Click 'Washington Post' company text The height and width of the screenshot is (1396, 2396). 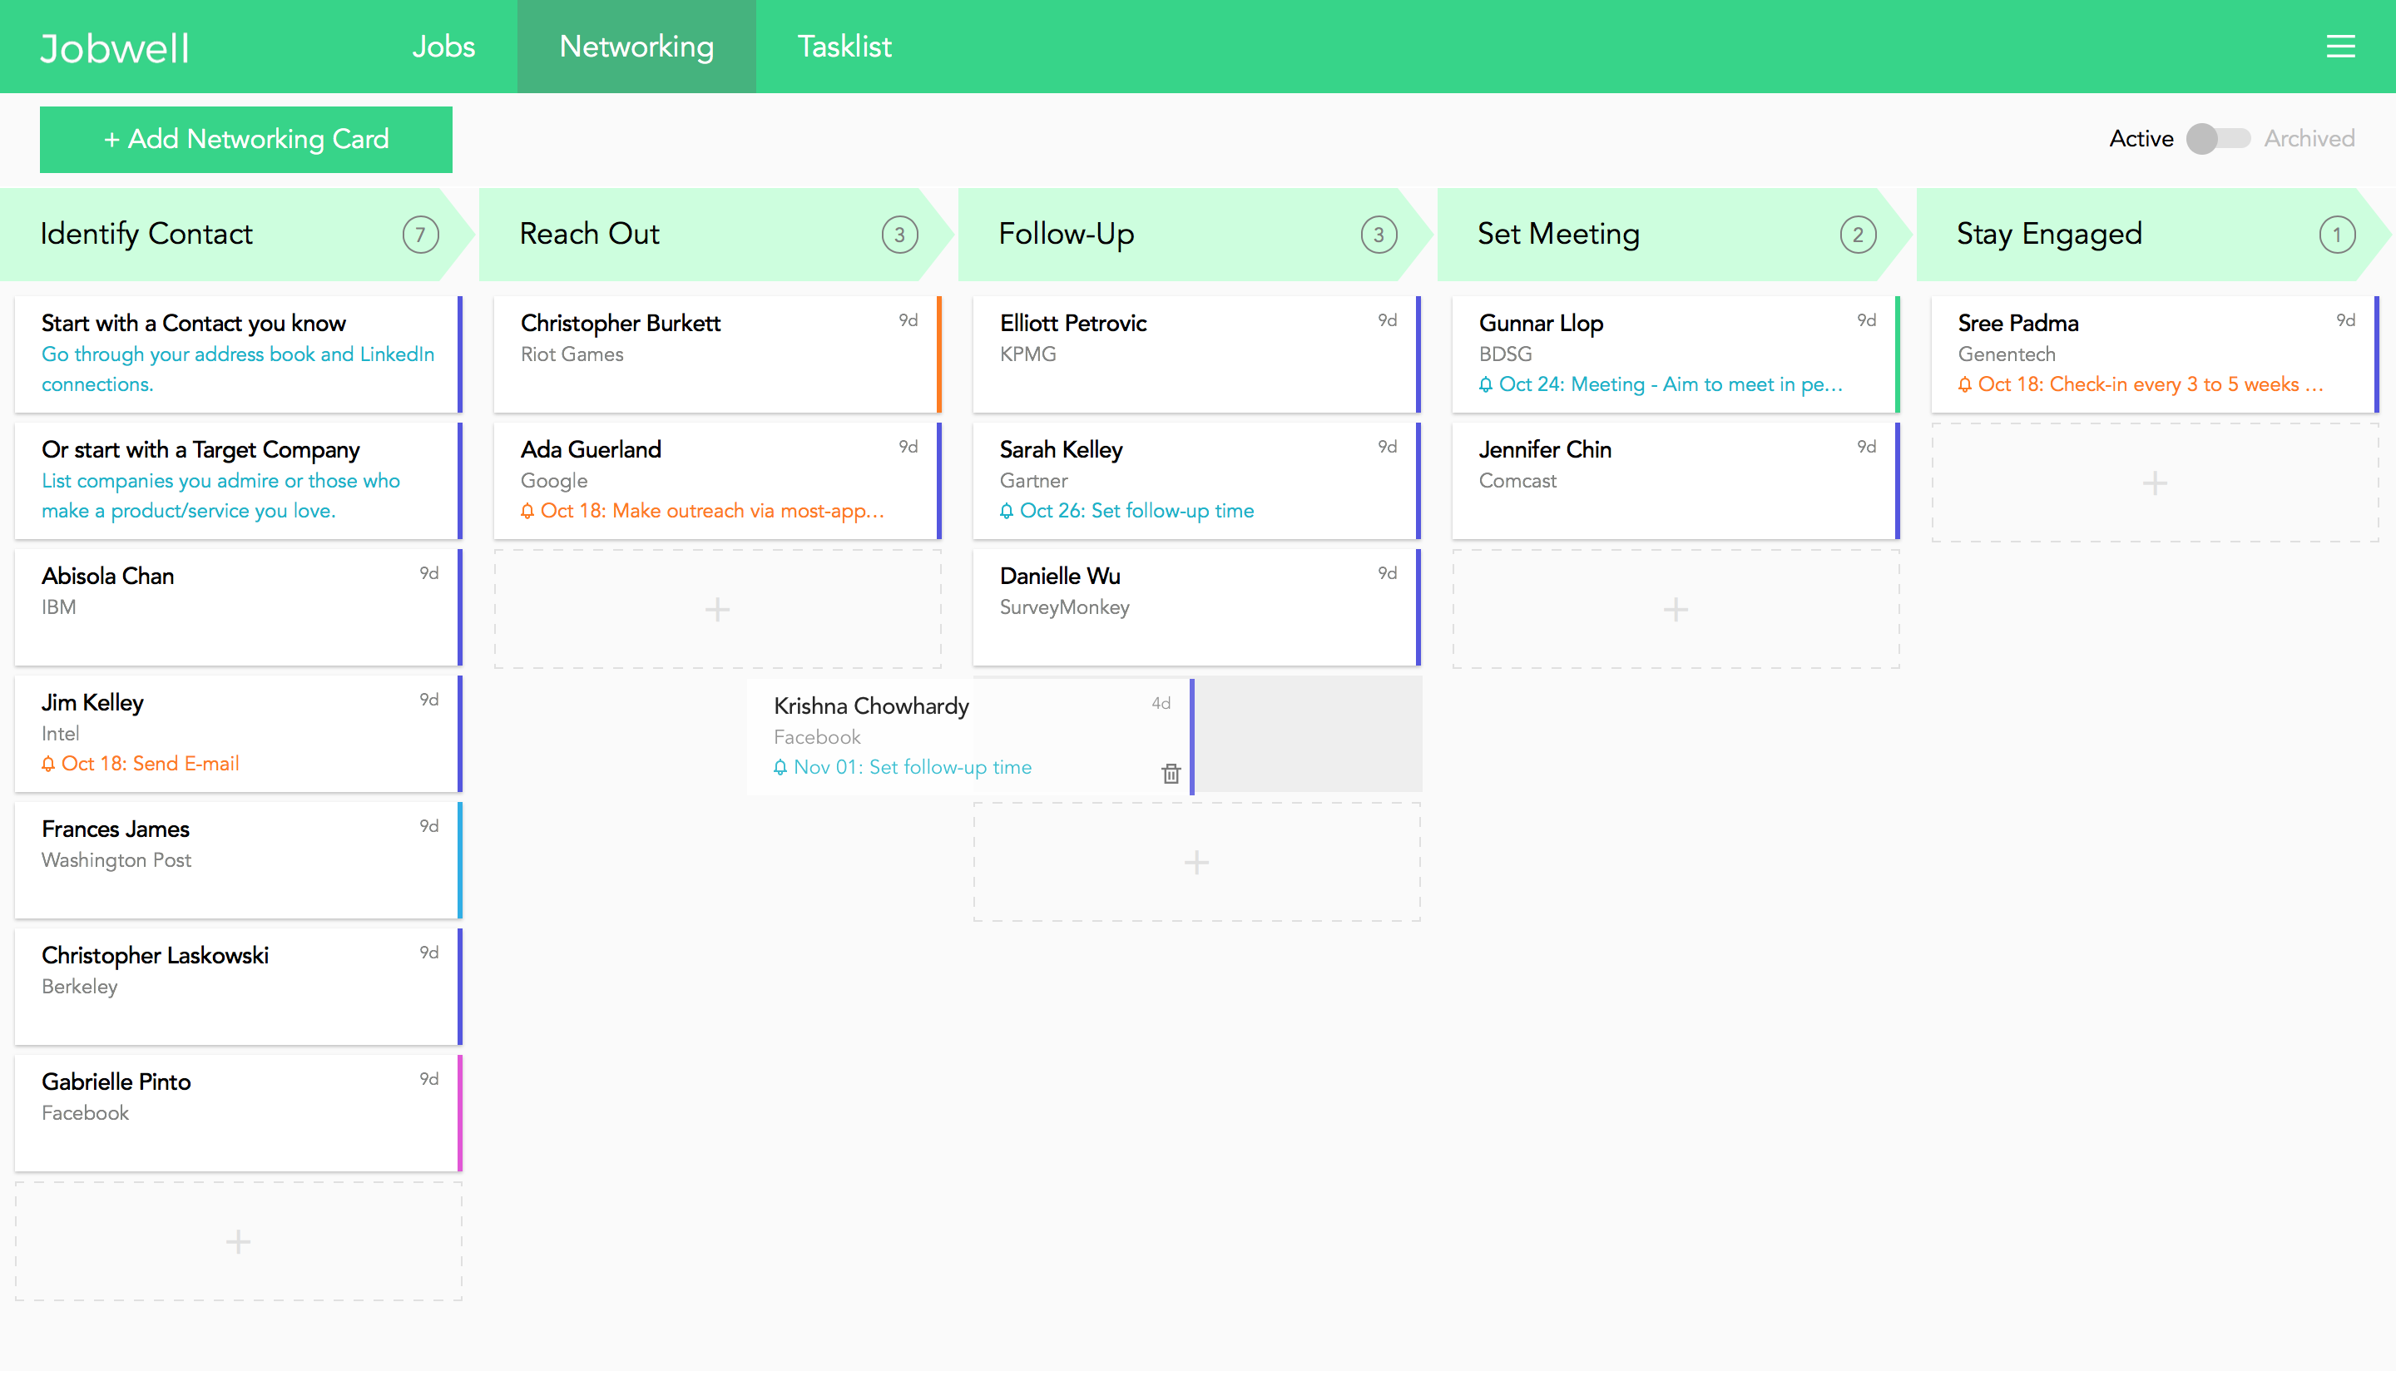tap(116, 859)
